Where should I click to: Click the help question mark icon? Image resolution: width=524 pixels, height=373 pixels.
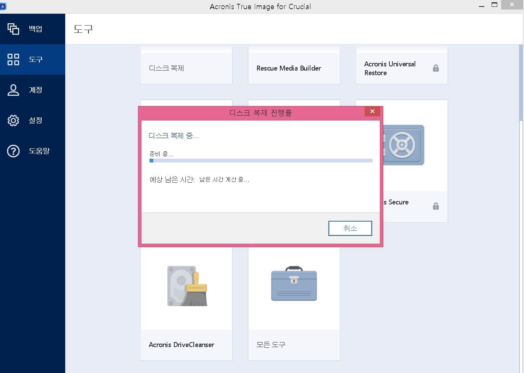tap(13, 151)
